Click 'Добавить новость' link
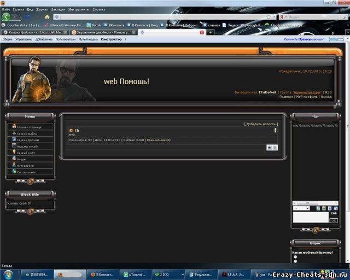 tap(261, 124)
